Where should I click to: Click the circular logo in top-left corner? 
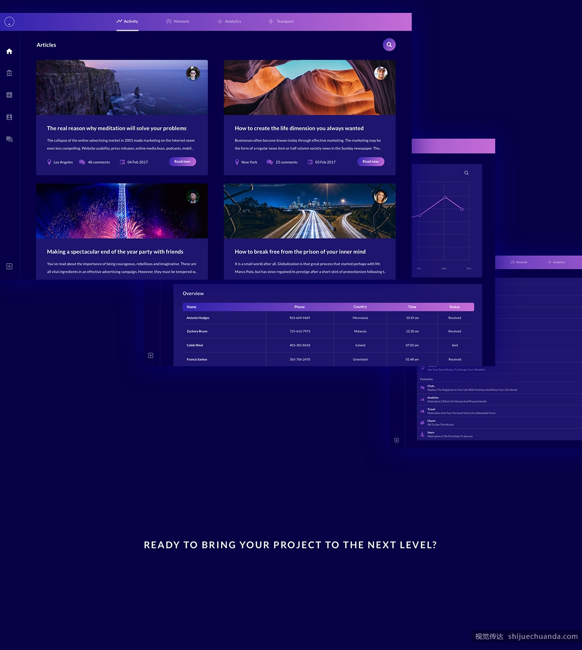[9, 22]
